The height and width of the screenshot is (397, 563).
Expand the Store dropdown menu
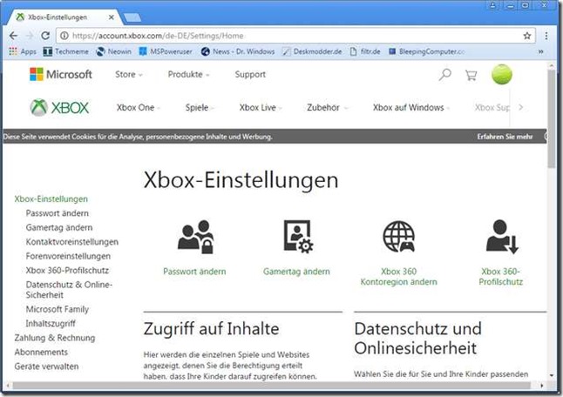tap(128, 74)
